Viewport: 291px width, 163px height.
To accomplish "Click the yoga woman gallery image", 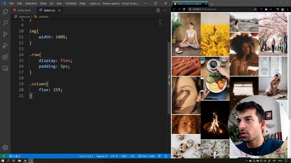I will coord(186,34).
